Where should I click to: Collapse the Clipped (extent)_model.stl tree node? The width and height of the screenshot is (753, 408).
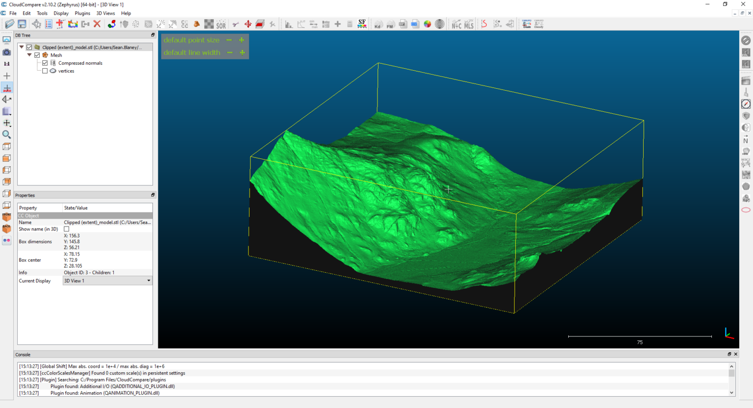[x=21, y=47]
